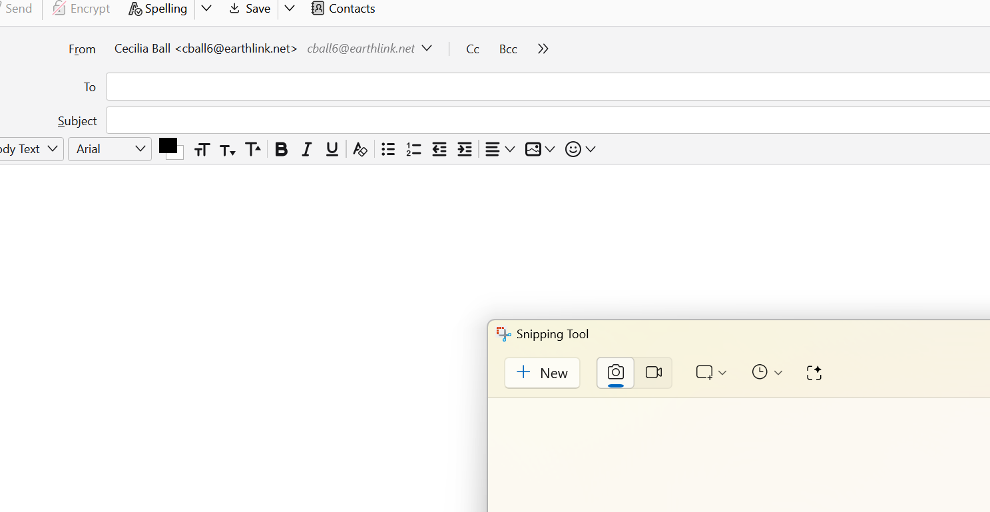The height and width of the screenshot is (512, 990).
Task: Pick the white background color swatch
Action: [178, 154]
